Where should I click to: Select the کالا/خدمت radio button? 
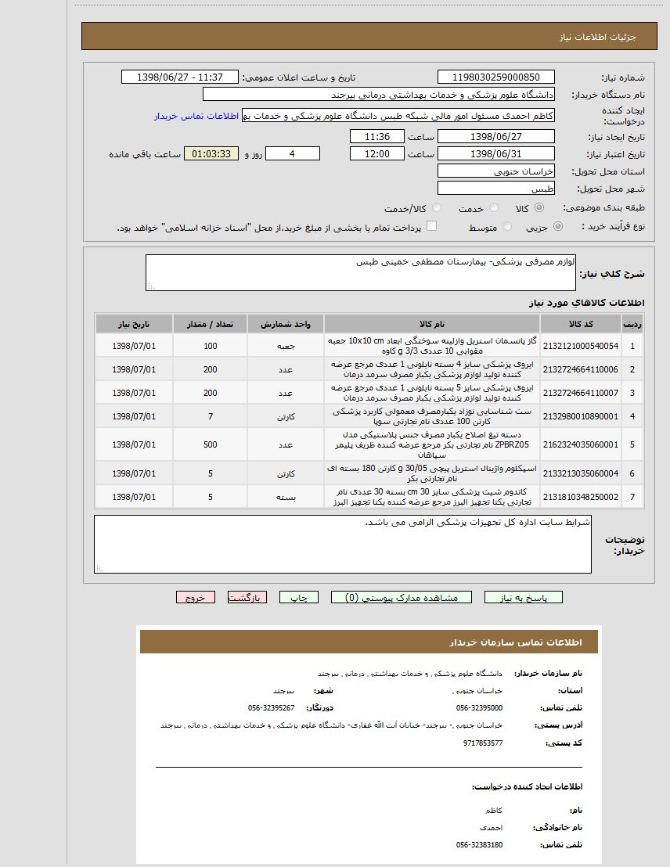click(436, 207)
